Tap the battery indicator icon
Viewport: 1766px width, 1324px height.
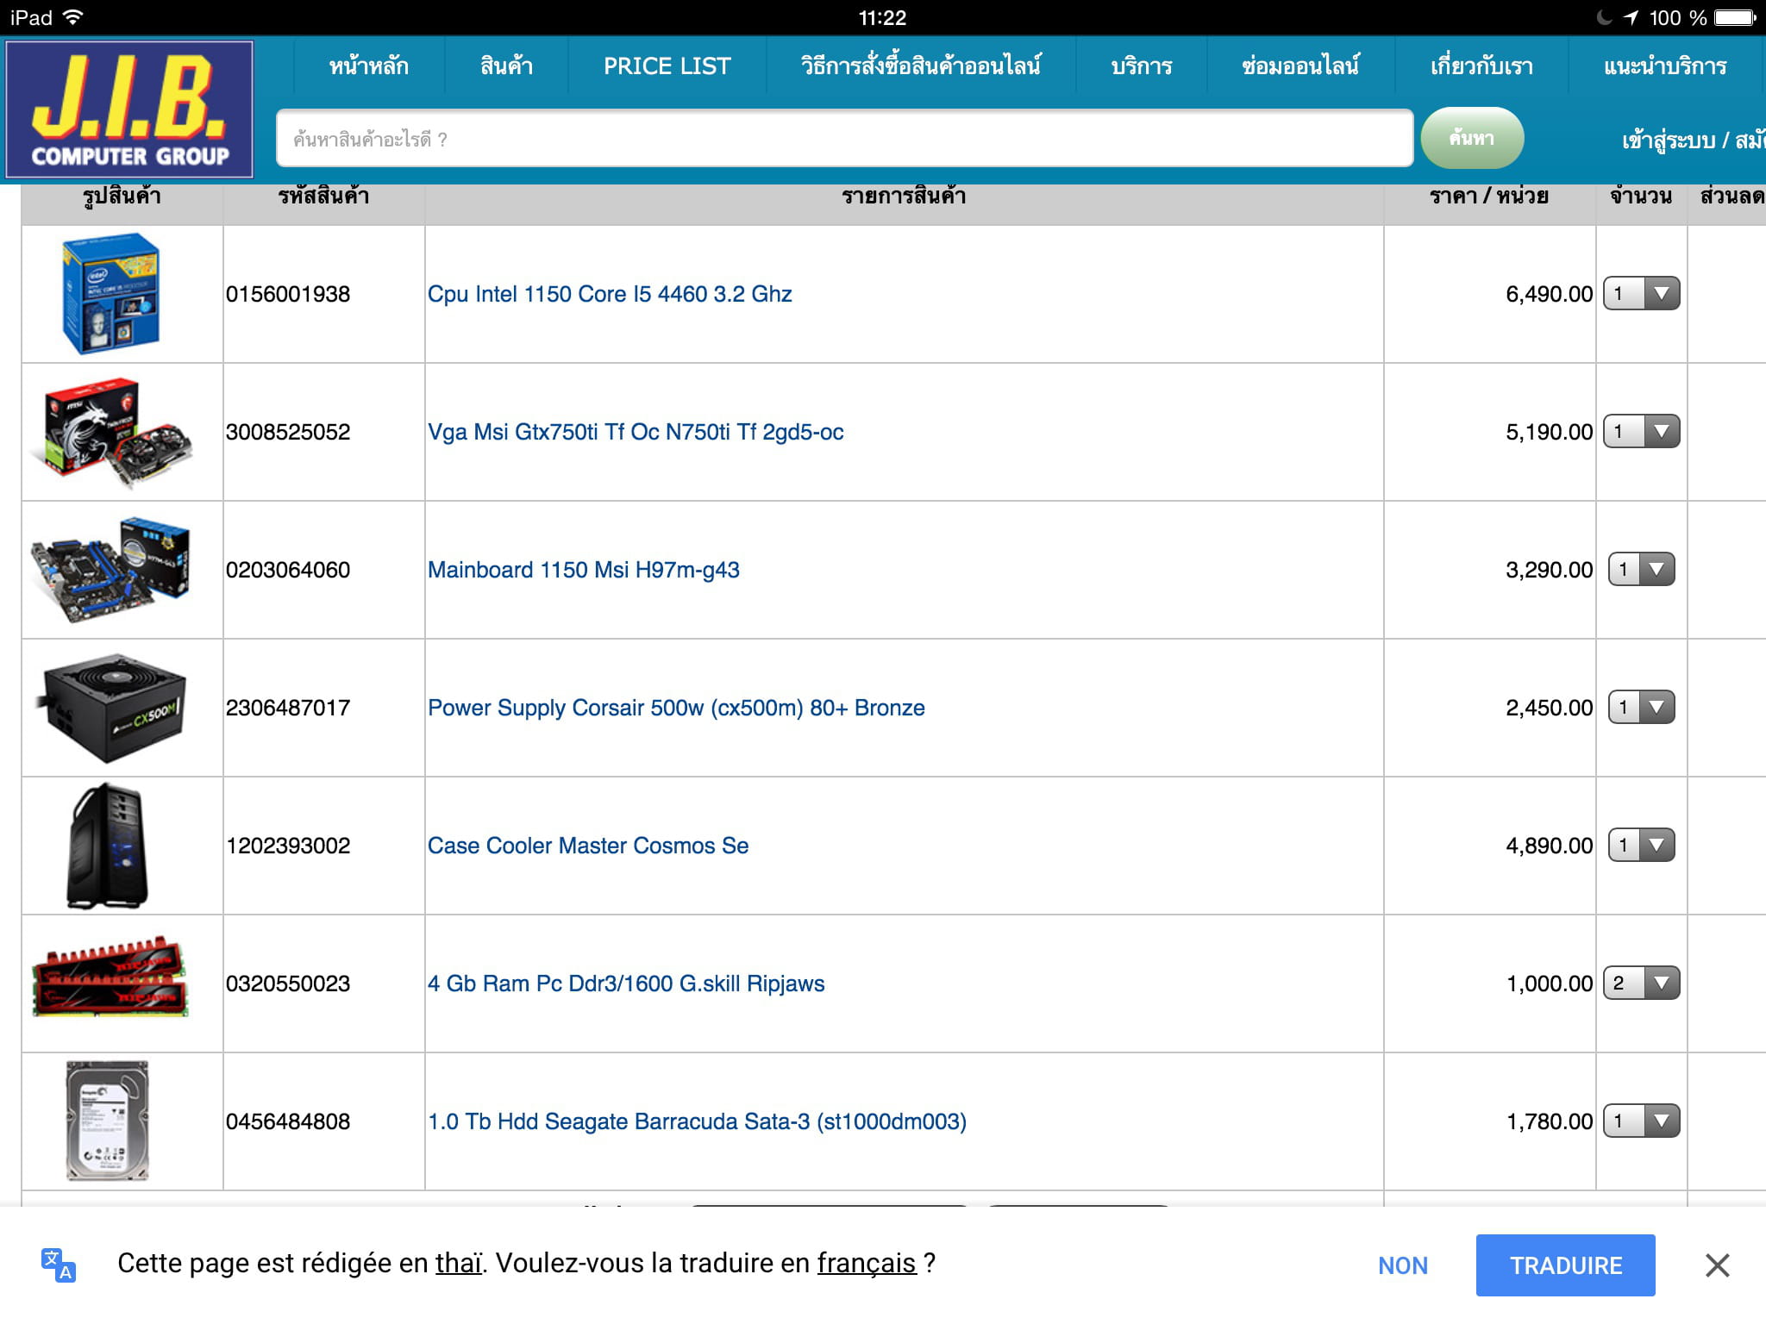(1736, 17)
